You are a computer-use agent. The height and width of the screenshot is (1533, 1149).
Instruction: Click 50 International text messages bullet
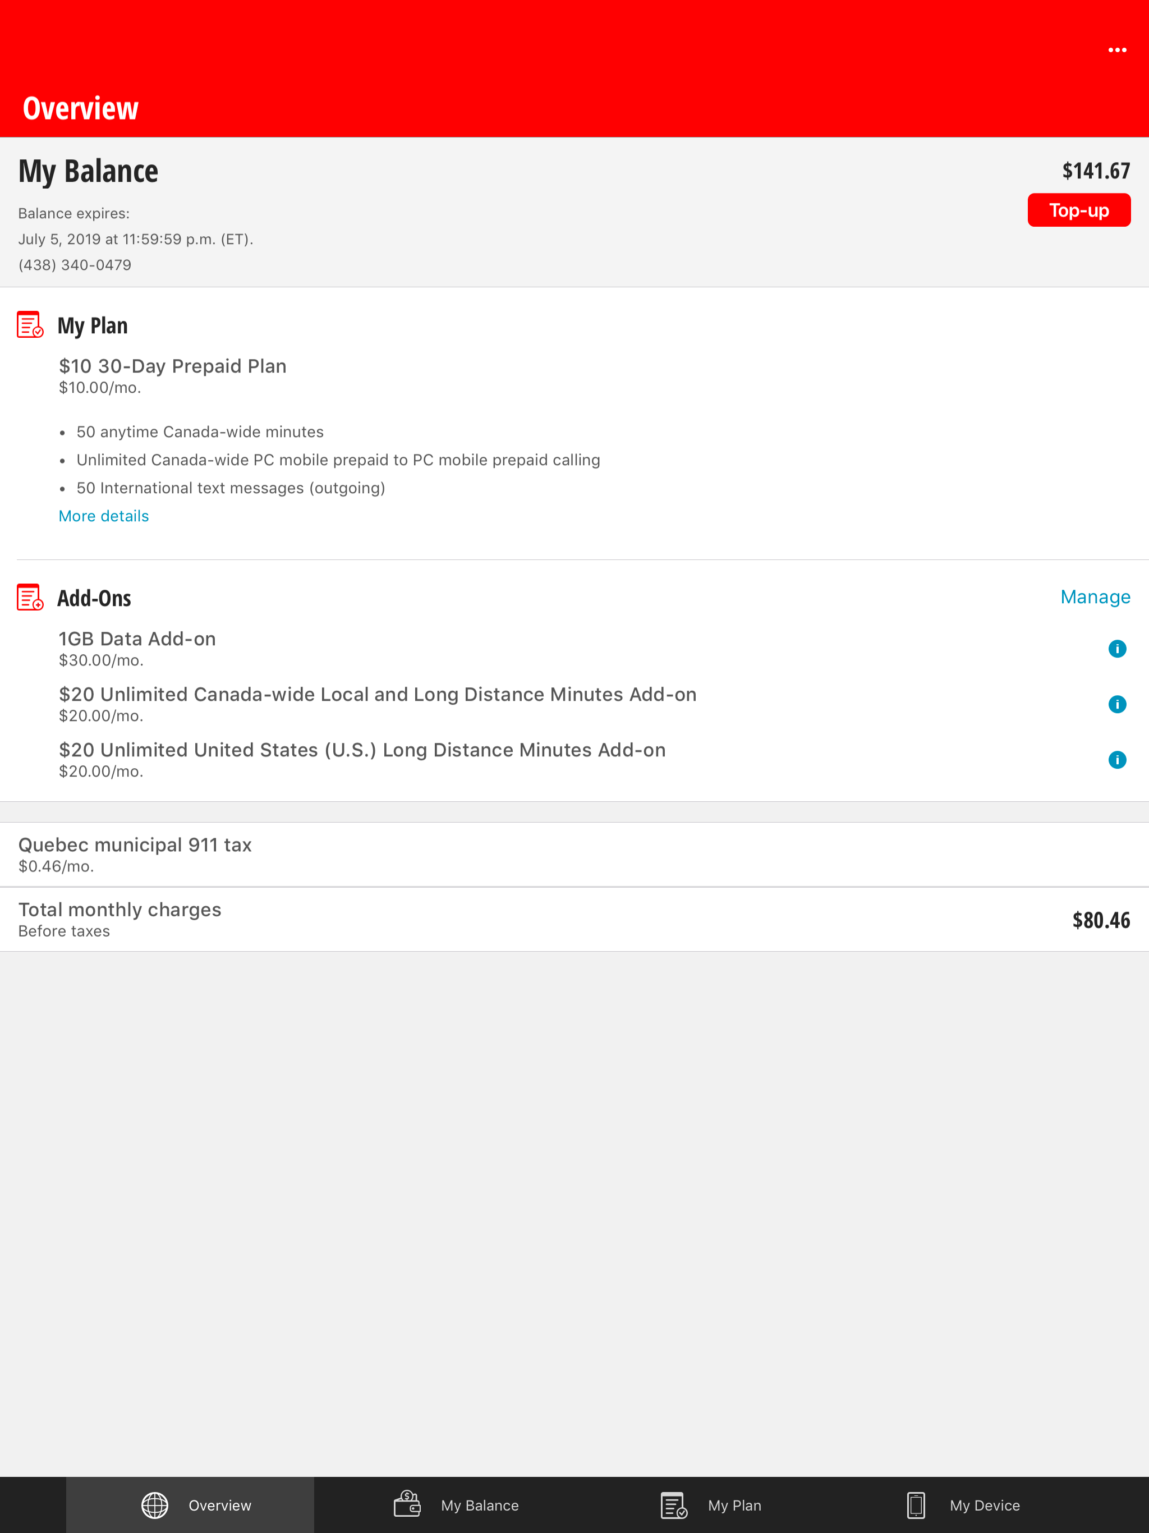pos(231,488)
